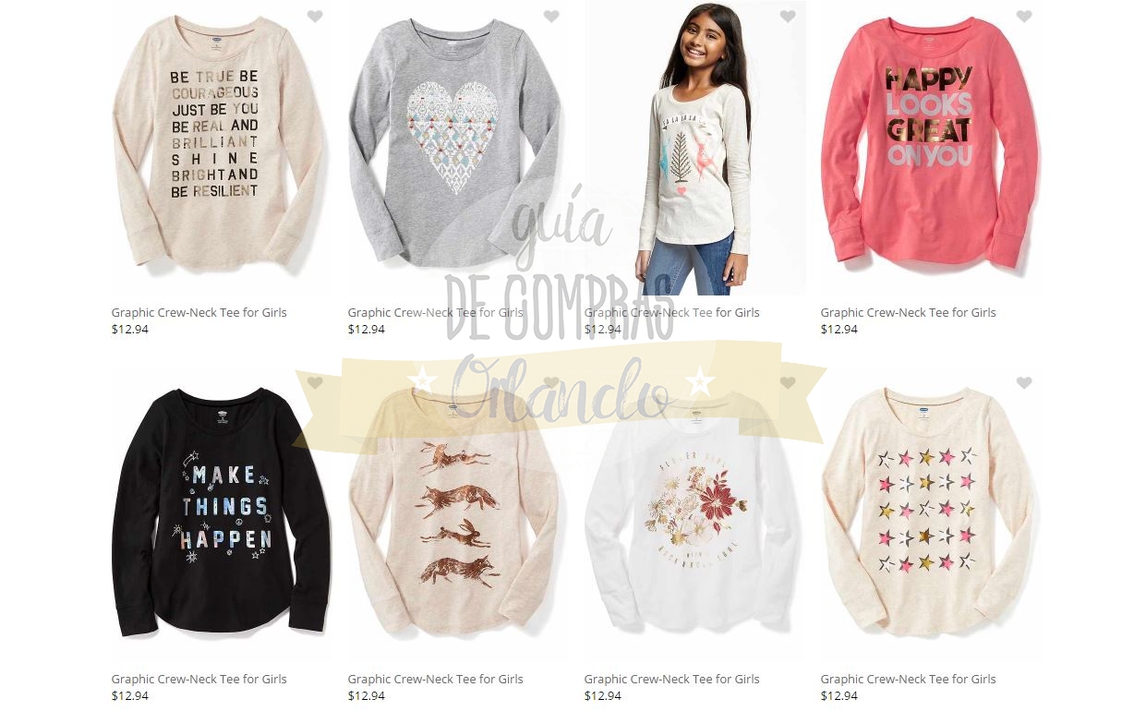Click heart icon on gray heart-print tee
The image size is (1122, 711).
pyautogui.click(x=551, y=16)
